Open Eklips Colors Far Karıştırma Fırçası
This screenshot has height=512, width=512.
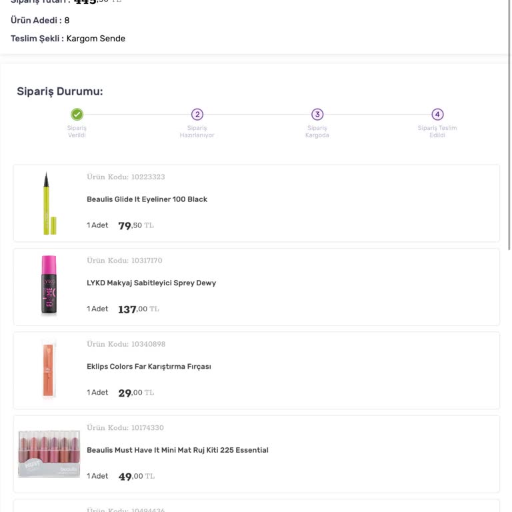pyautogui.click(x=149, y=367)
